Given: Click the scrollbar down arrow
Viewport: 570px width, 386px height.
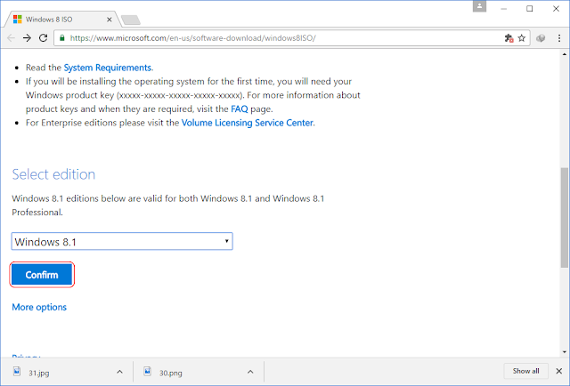Looking at the screenshot, I should point(564,352).
